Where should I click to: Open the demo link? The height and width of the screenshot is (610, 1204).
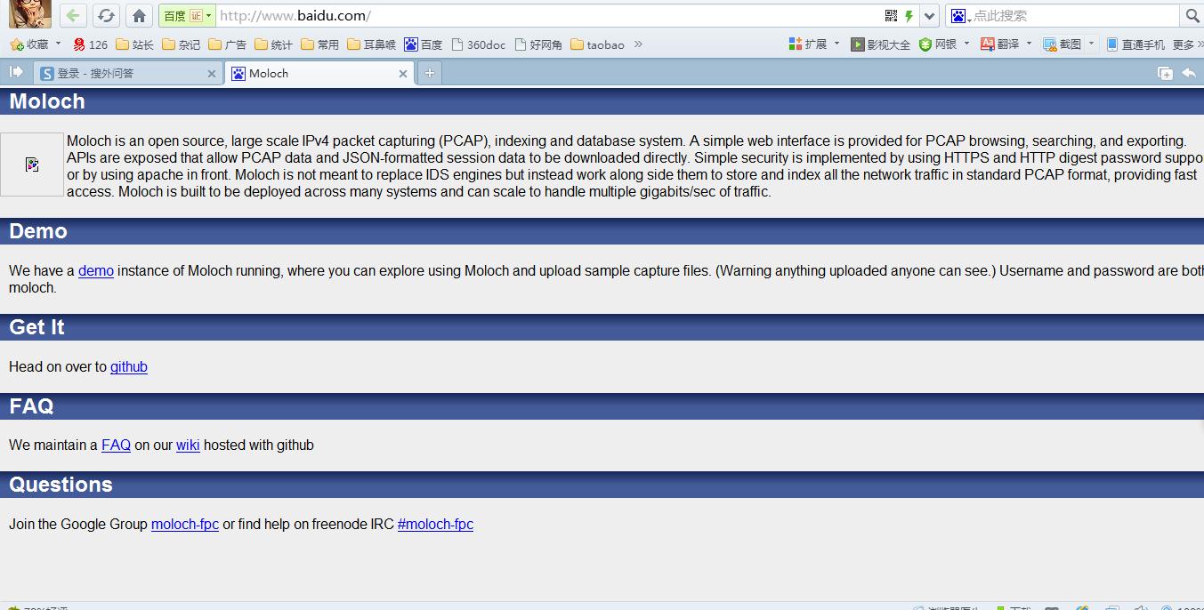click(96, 271)
